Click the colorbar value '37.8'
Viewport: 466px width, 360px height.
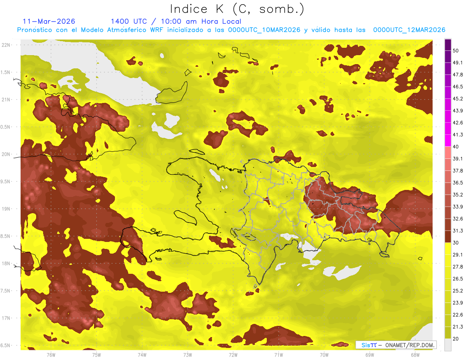coord(458,170)
